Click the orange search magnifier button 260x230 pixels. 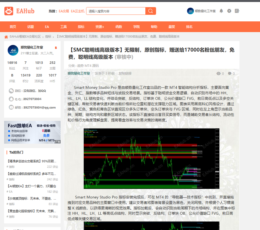(151, 11)
